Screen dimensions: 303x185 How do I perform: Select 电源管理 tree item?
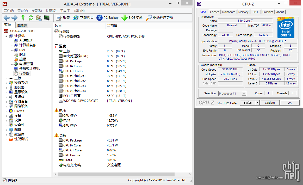click(x=26, y=64)
